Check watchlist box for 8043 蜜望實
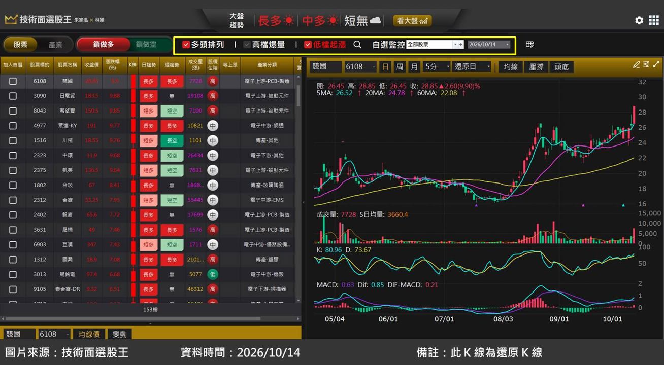Image resolution: width=664 pixels, height=365 pixels. pyautogui.click(x=13, y=111)
